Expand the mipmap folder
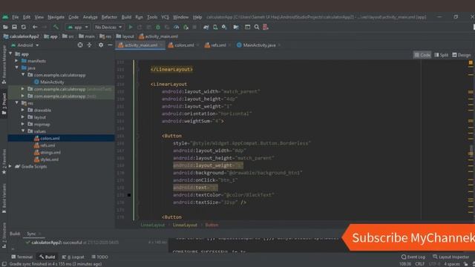Image resolution: width=475 pixels, height=267 pixels. tap(23, 124)
